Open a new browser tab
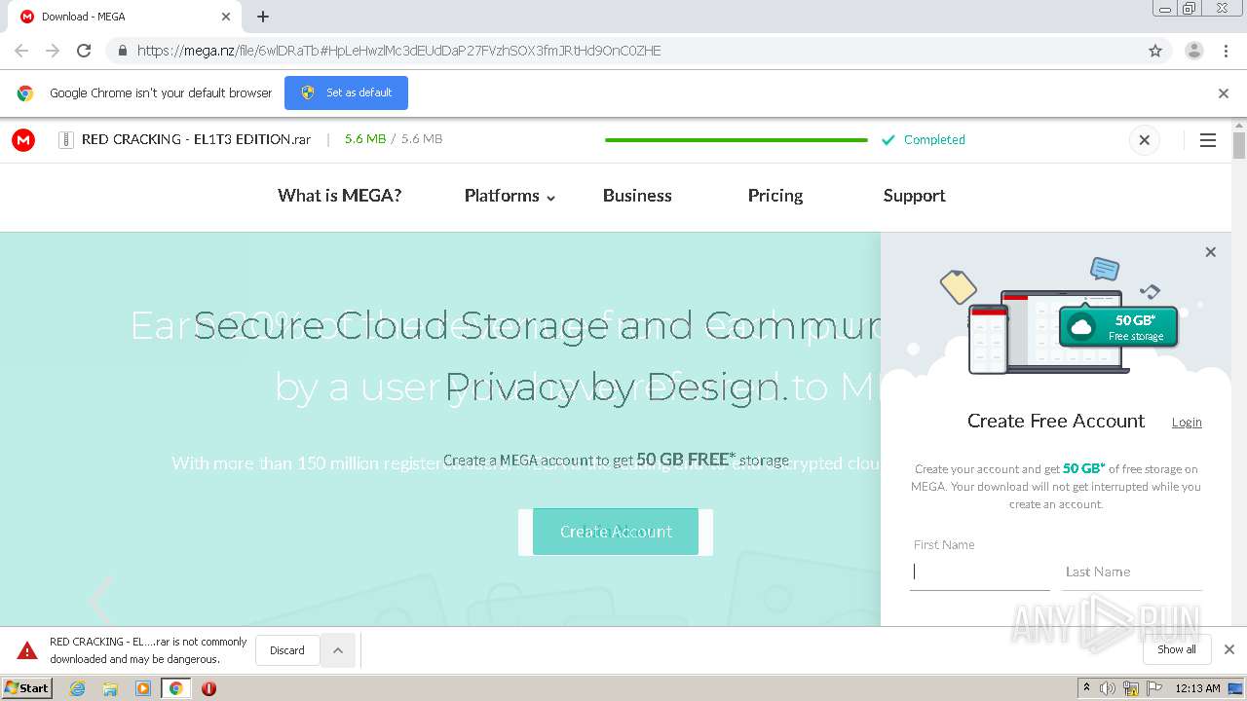 (x=263, y=17)
